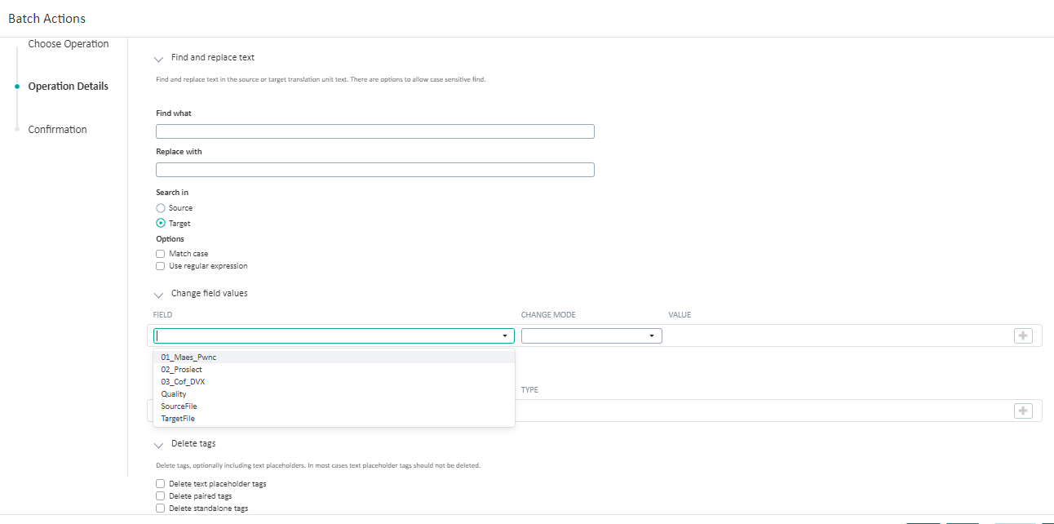
Task: Choose TargetFile from field list
Action: (x=334, y=418)
